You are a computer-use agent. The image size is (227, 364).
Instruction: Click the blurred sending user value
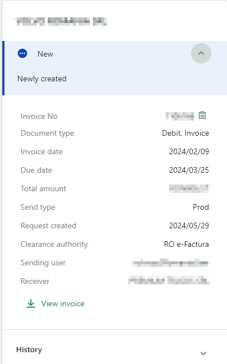[171, 263]
